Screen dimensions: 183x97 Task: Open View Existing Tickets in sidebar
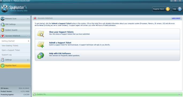tap(15, 46)
